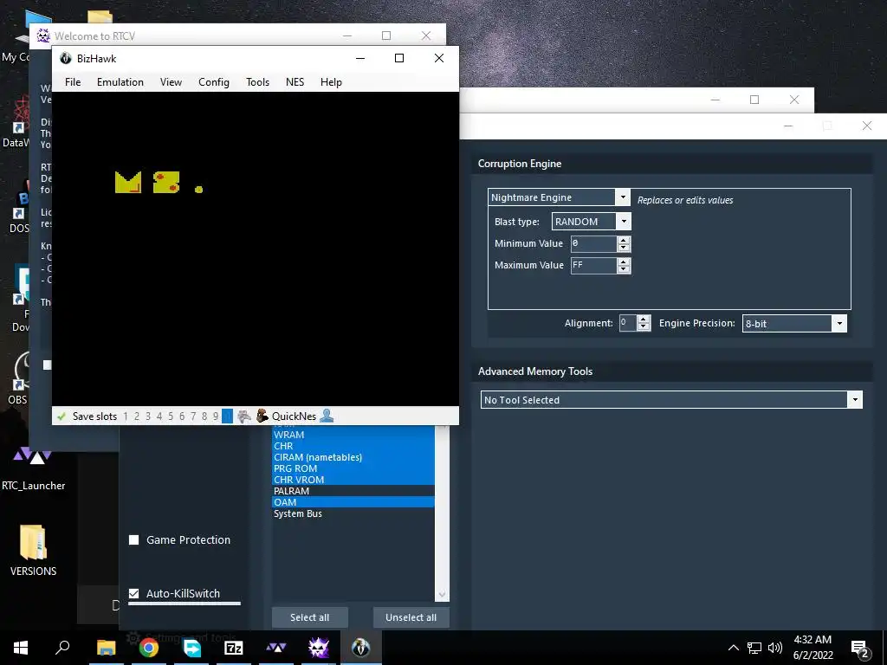This screenshot has height=665, width=887.
Task: Click the Maximum Value input field
Action: tap(593, 265)
